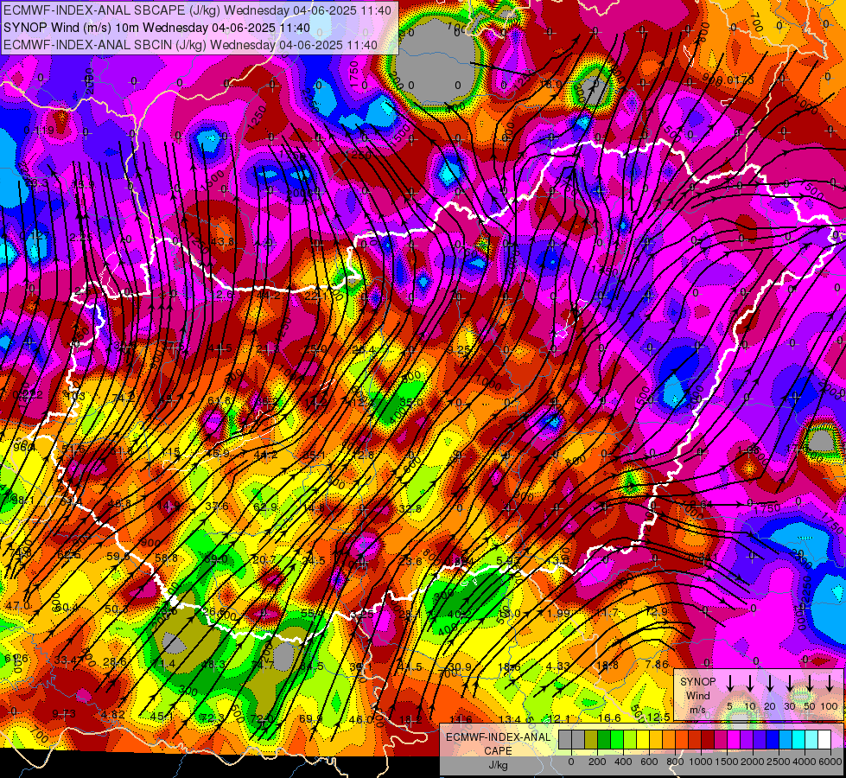This screenshot has width=846, height=778.
Task: Click the 72.0 value on the map
Action: click(x=262, y=718)
